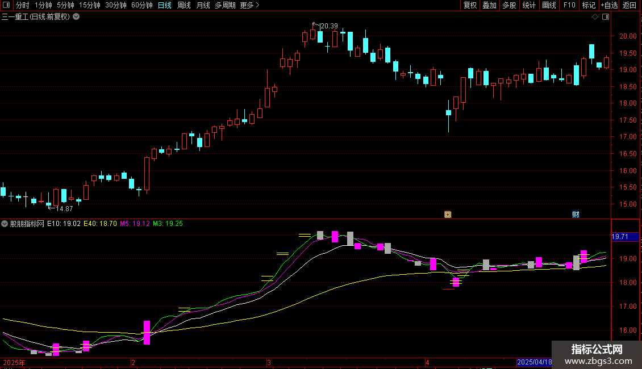Screen dimensions: 642x369
Task: Open the 多股 multi-stock view
Action: 509,5
